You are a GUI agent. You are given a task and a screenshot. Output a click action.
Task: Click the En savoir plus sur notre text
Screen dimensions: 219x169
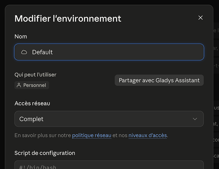pos(43,135)
